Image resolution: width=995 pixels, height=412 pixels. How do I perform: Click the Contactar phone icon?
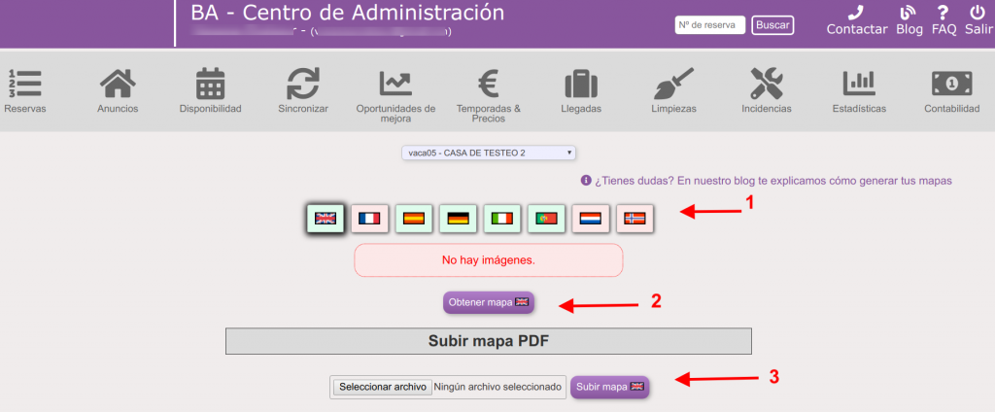point(856,13)
